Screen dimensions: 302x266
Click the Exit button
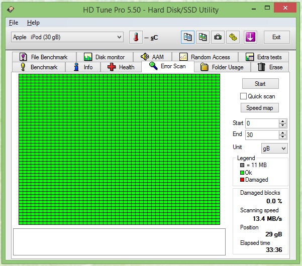(276, 37)
